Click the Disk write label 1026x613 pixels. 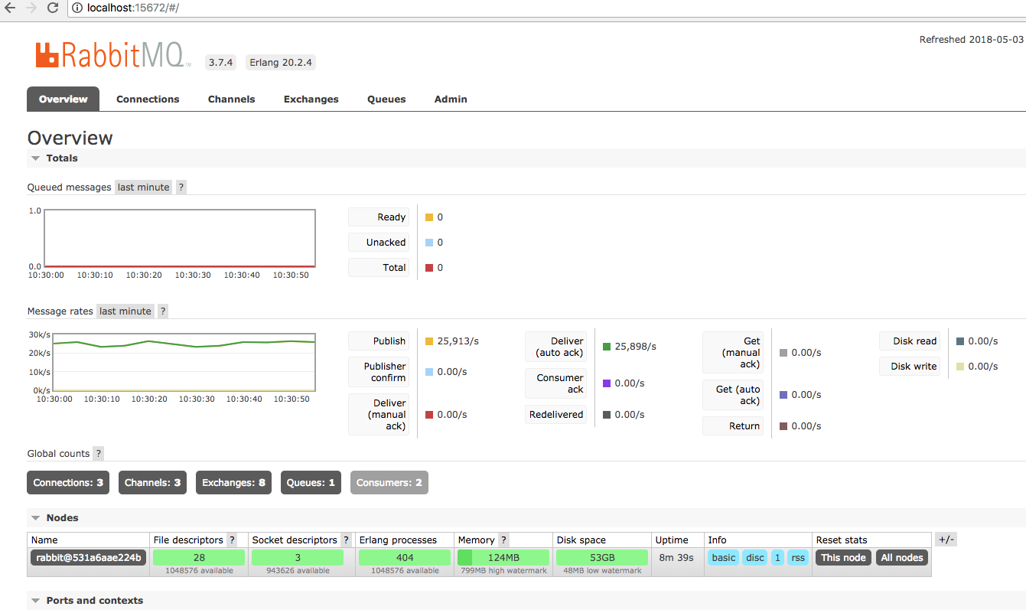click(910, 366)
